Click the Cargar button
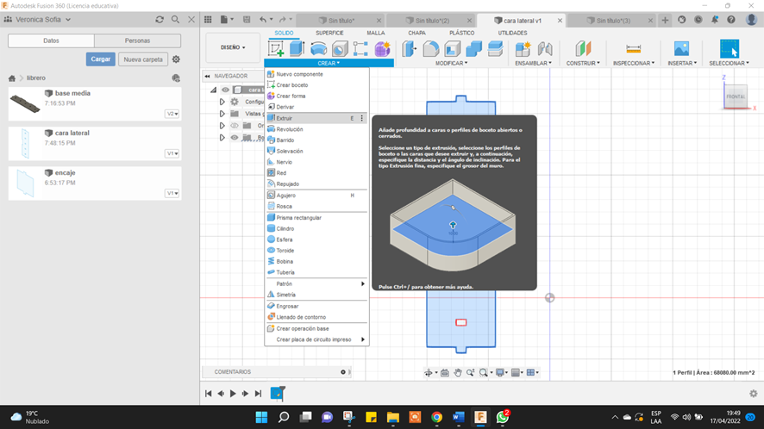The height and width of the screenshot is (429, 764). [100, 59]
